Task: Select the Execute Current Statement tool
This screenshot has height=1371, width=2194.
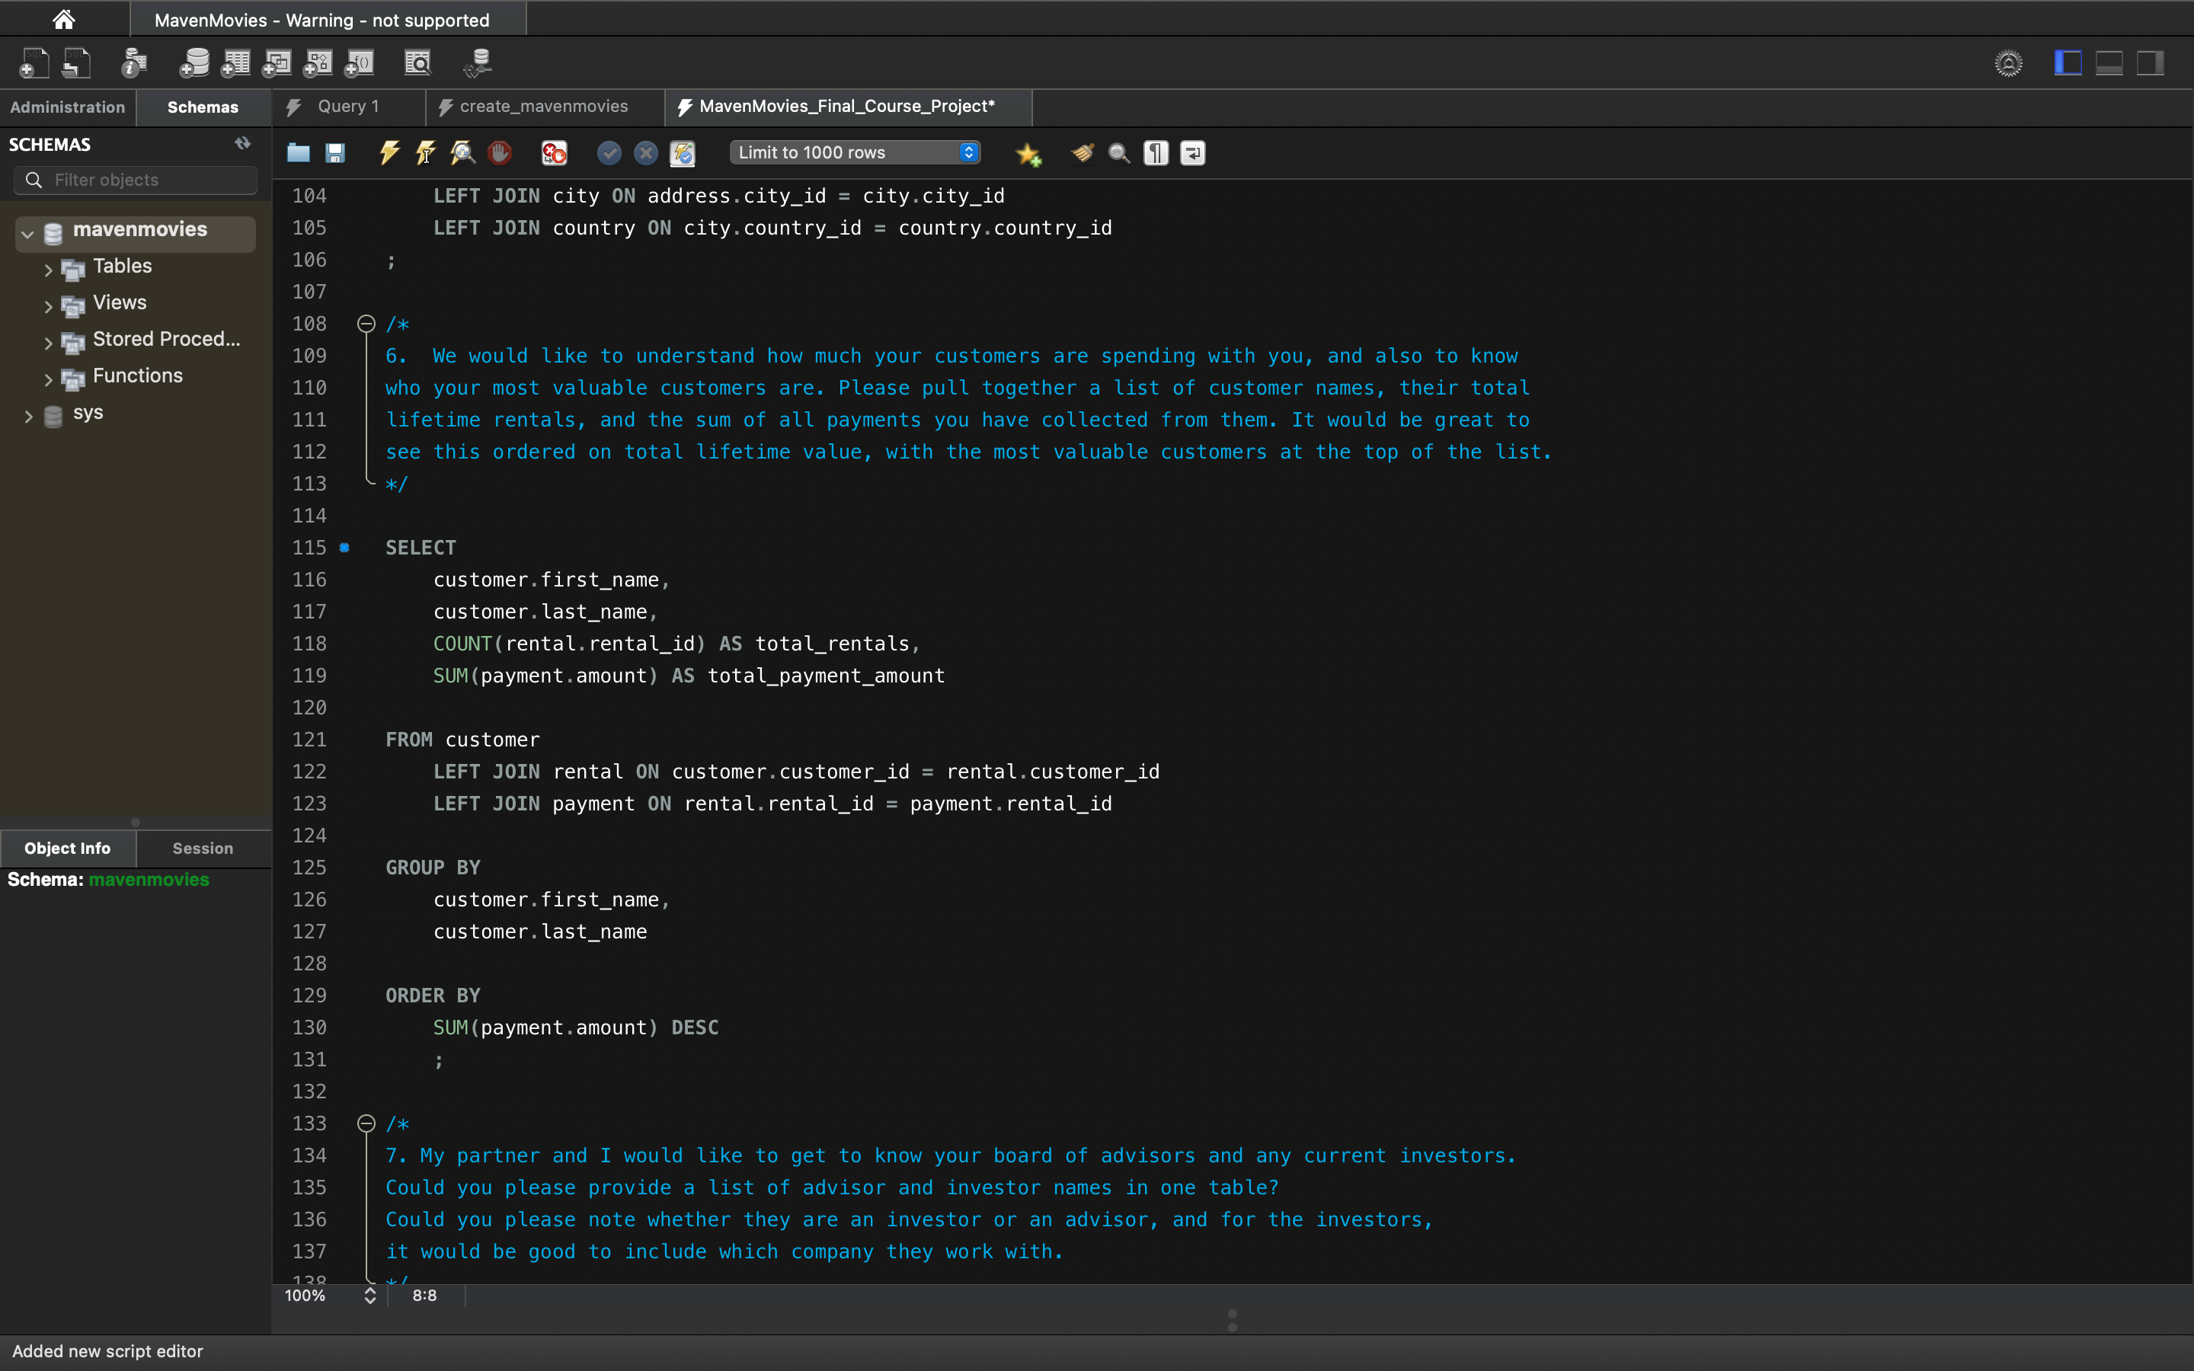Action: click(426, 152)
